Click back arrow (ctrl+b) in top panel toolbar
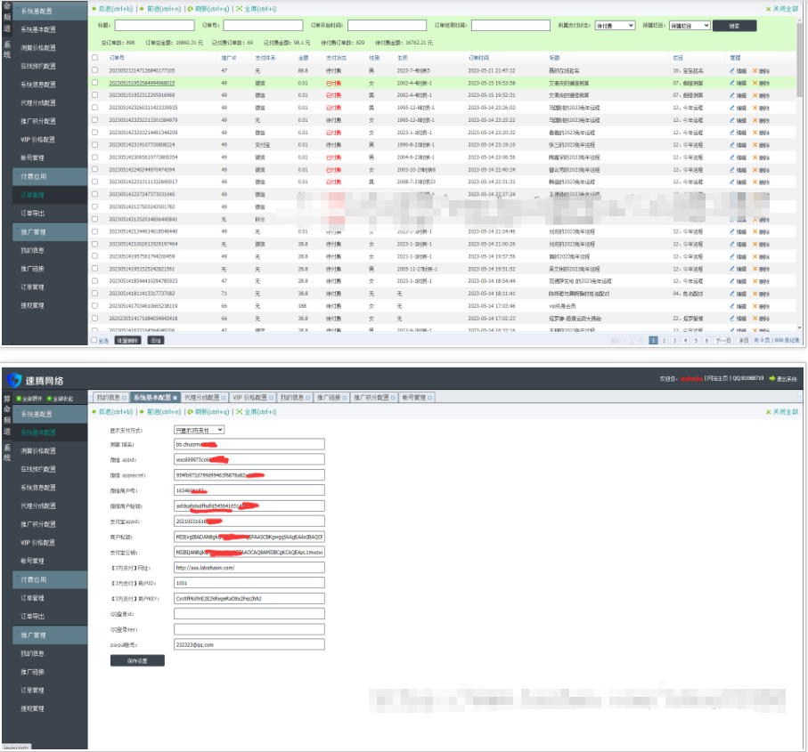The image size is (808, 752). (95, 8)
